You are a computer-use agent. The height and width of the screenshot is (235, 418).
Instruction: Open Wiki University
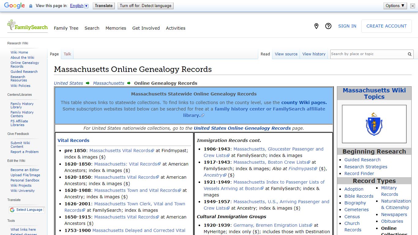pos(23,191)
